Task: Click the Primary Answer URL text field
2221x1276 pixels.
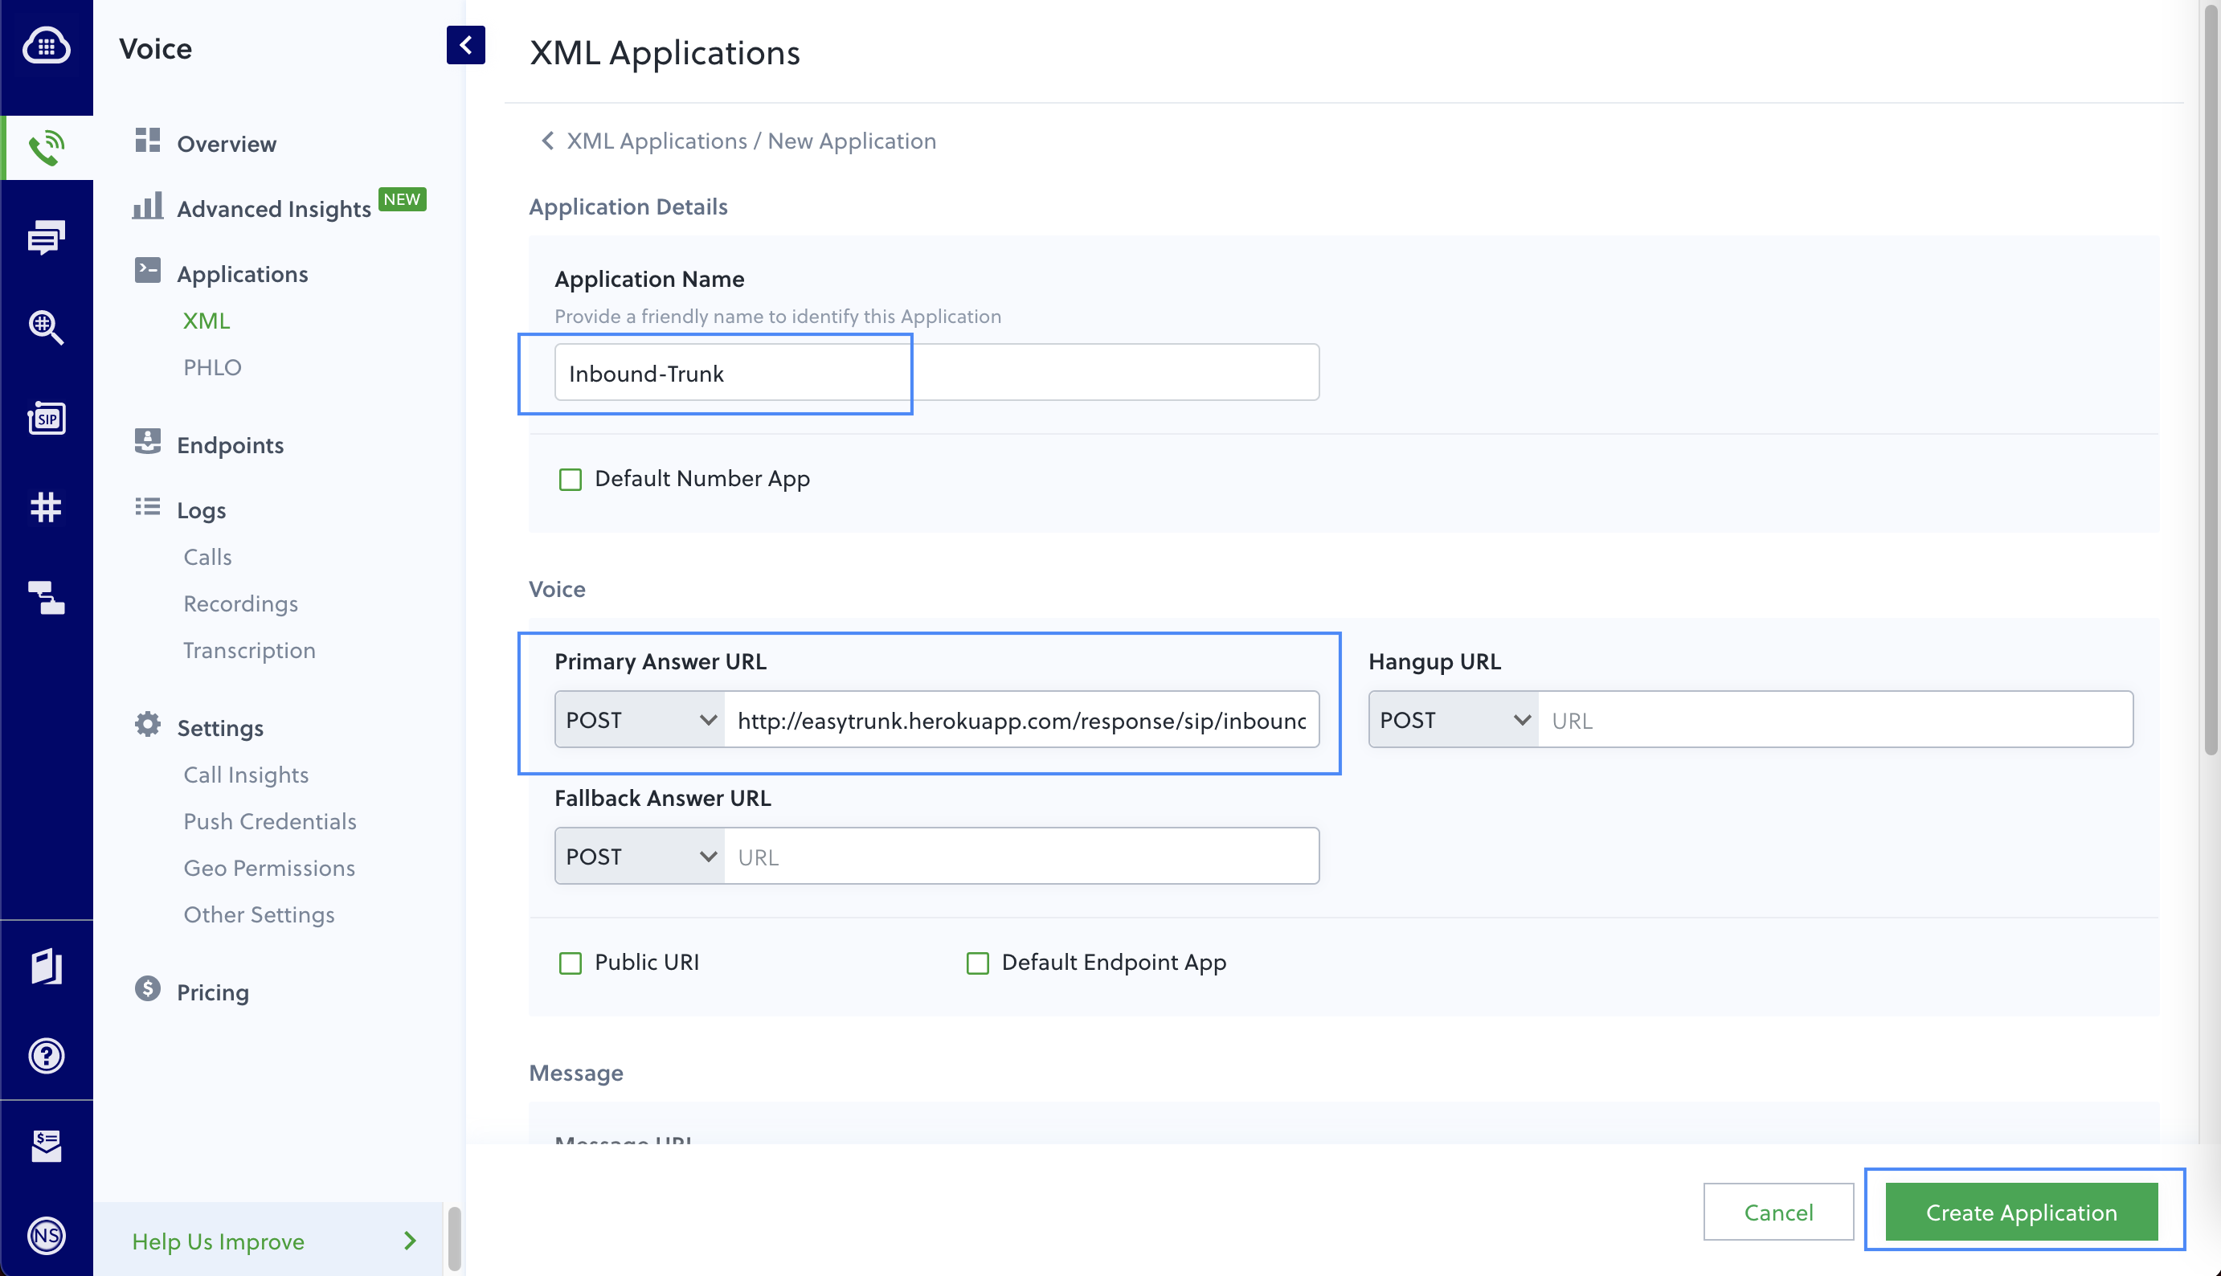Action: pos(1021,719)
